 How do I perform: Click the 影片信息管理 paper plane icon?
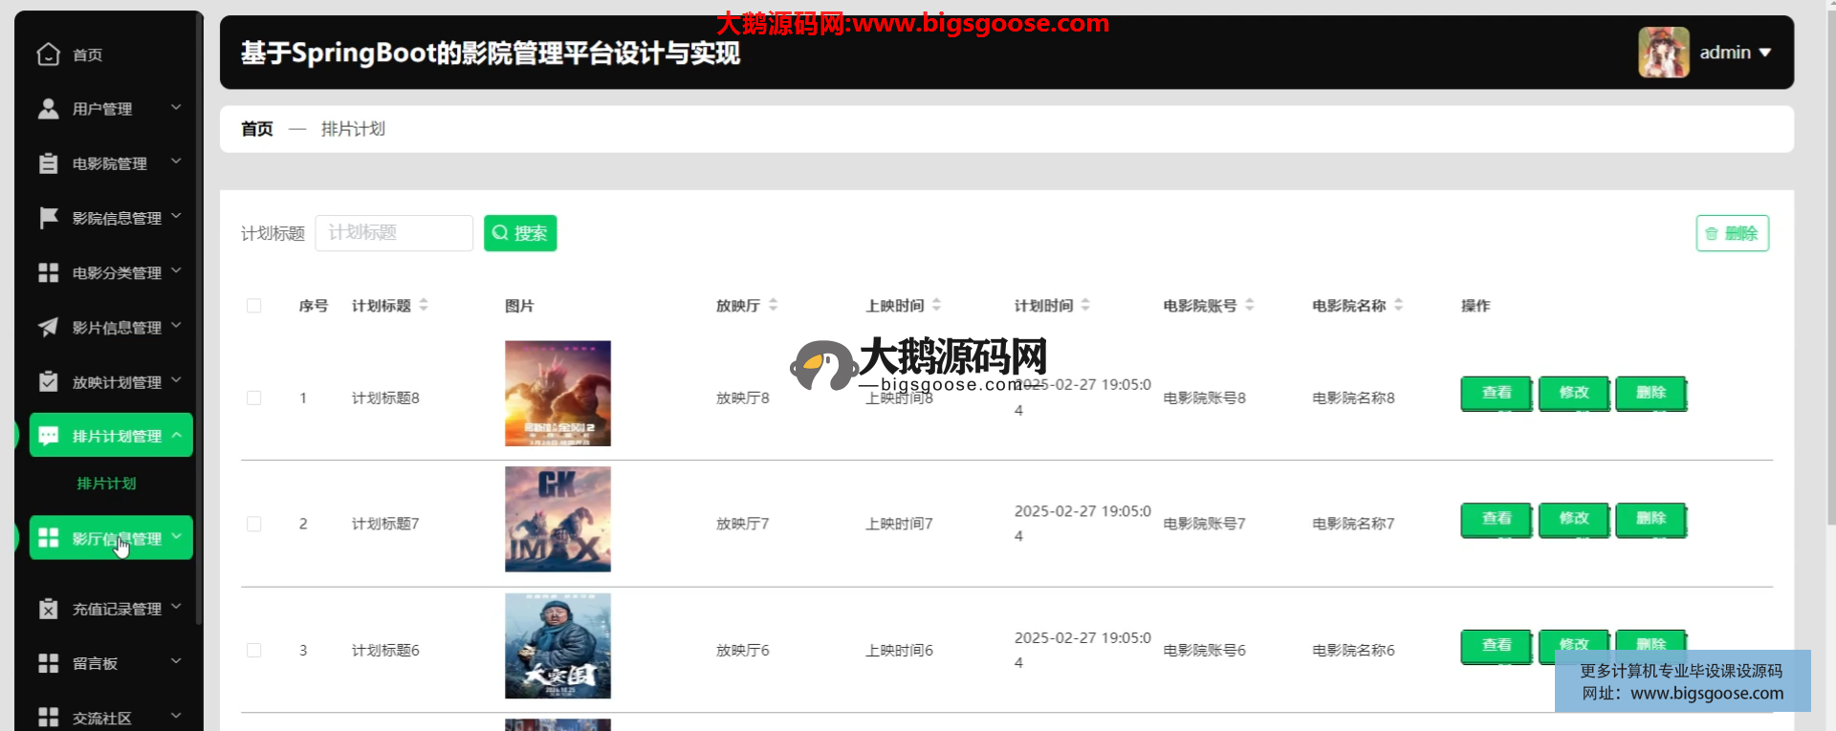tap(48, 327)
